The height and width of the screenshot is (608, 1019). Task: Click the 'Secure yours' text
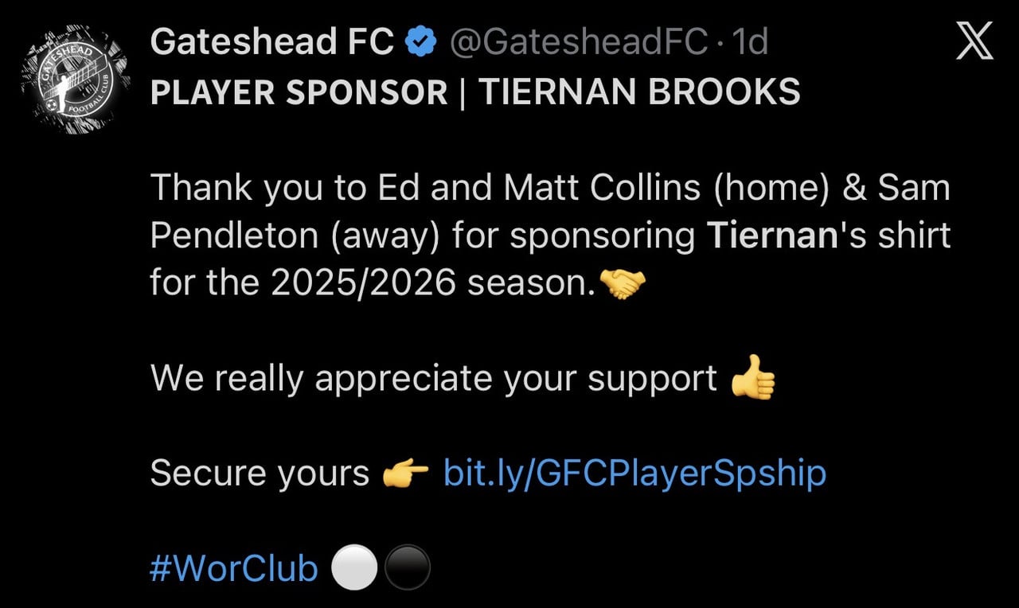tap(260, 474)
